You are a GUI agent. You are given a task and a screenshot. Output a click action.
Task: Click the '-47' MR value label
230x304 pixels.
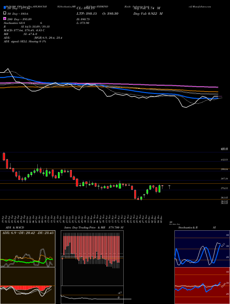click(120, 293)
